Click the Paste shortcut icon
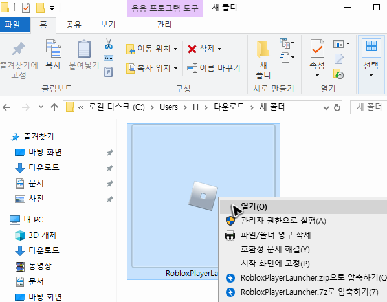Viewport: 387px width, 302px height. pyautogui.click(x=109, y=72)
